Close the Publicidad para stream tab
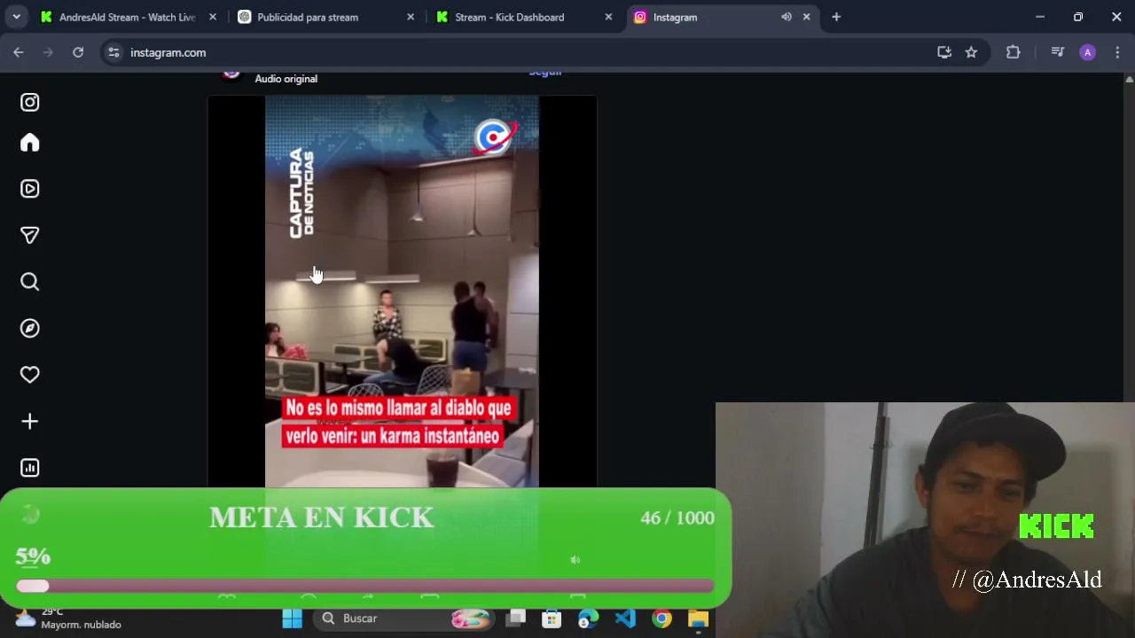The width and height of the screenshot is (1135, 638). click(x=411, y=17)
